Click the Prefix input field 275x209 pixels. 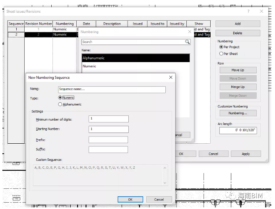108,140
